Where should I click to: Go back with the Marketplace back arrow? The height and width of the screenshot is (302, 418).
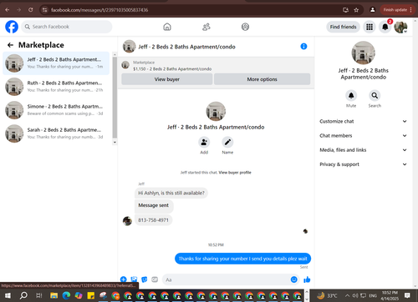coord(11,45)
